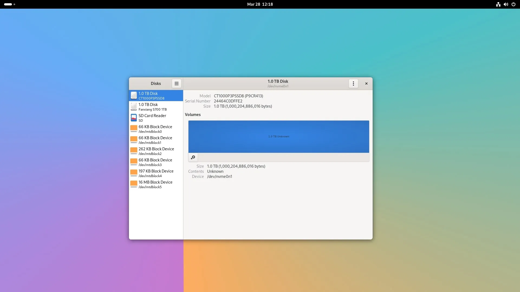The width and height of the screenshot is (520, 292).
Task: Select the 16 MB Block Device
Action: click(x=156, y=184)
